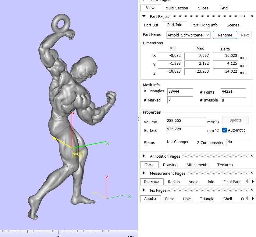Expand the Measurement Pages section
256x237 pixels.
pyautogui.click(x=144, y=173)
